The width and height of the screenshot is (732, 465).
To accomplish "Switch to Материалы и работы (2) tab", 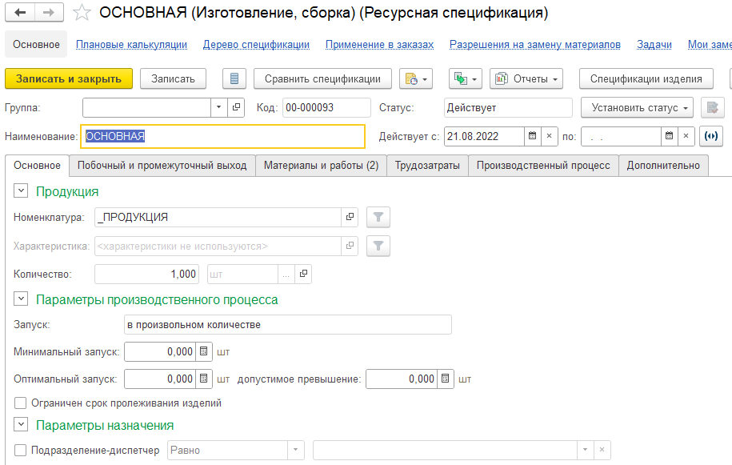I will [x=321, y=165].
